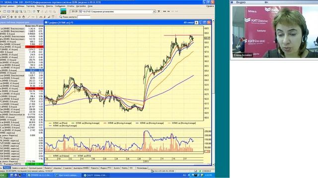Select the trend line drawing tool
Screen dimensions: 318x178
(29, 17)
